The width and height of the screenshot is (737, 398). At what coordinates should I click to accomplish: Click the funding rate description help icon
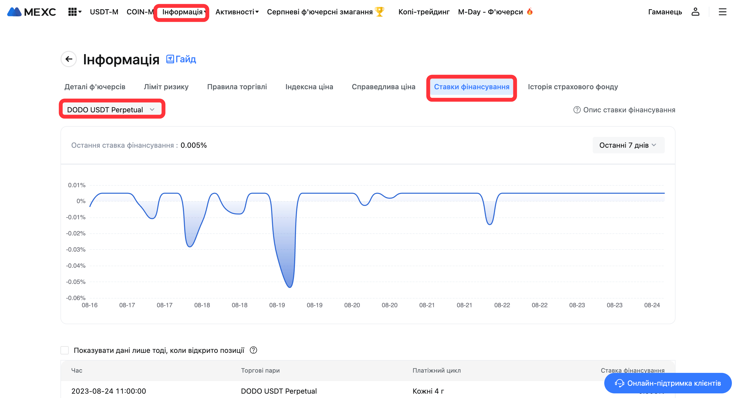pos(577,110)
